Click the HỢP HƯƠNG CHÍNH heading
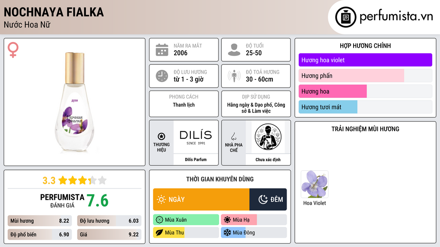This screenshot has width=440, height=247. tap(365, 45)
